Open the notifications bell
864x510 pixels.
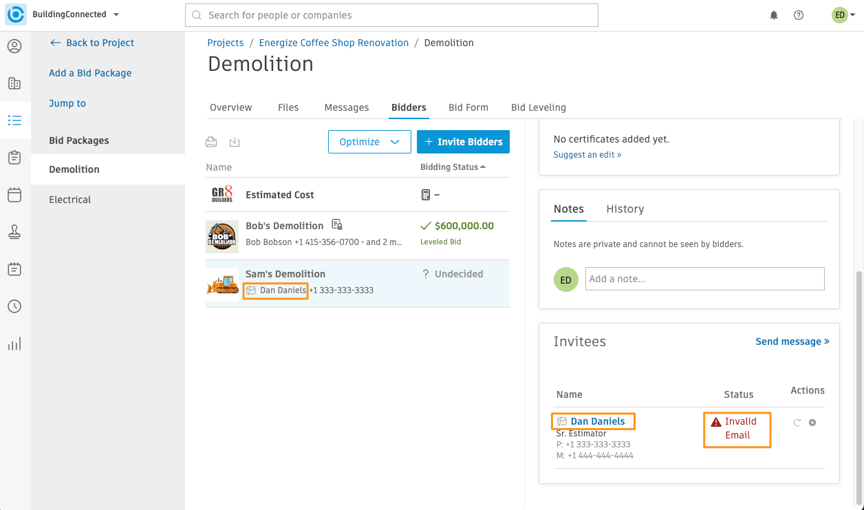[x=774, y=15]
